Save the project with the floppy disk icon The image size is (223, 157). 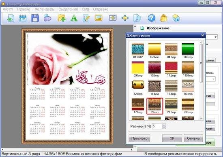(35, 18)
